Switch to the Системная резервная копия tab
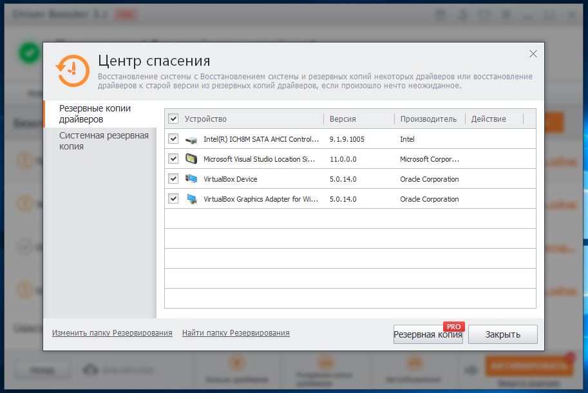588x393 pixels. click(x=100, y=141)
